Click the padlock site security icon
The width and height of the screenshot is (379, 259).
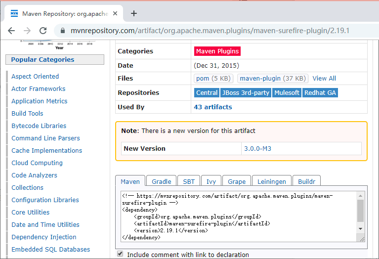pos(62,31)
